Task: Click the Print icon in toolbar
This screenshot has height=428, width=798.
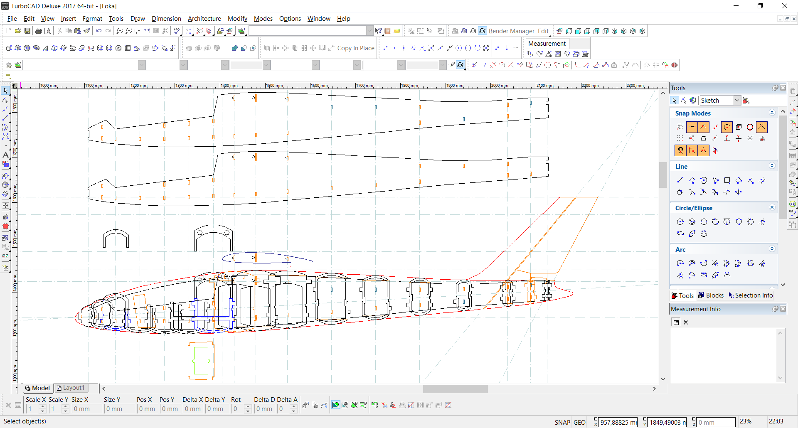Action: (39, 31)
